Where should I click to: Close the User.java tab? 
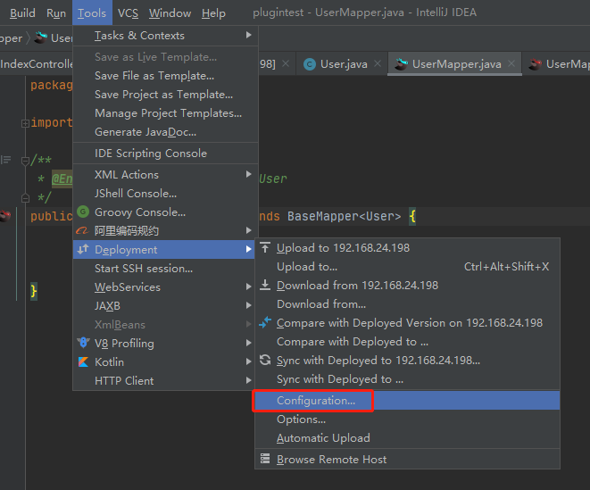[x=378, y=64]
